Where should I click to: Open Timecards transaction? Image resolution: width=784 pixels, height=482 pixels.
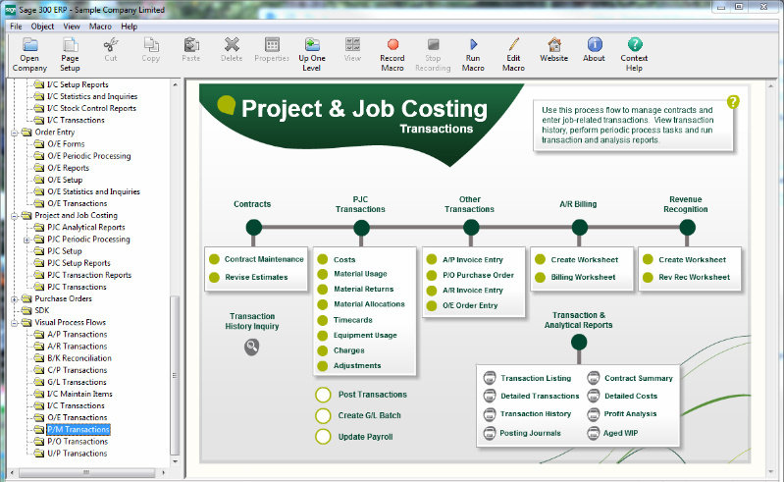(x=353, y=320)
